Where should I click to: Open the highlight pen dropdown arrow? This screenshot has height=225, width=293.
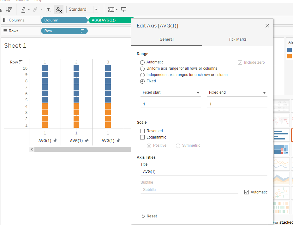coord(29,9)
